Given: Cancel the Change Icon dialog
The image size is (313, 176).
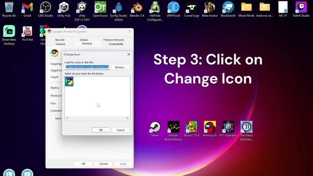Looking at the screenshot, I should pyautogui.click(x=121, y=130).
